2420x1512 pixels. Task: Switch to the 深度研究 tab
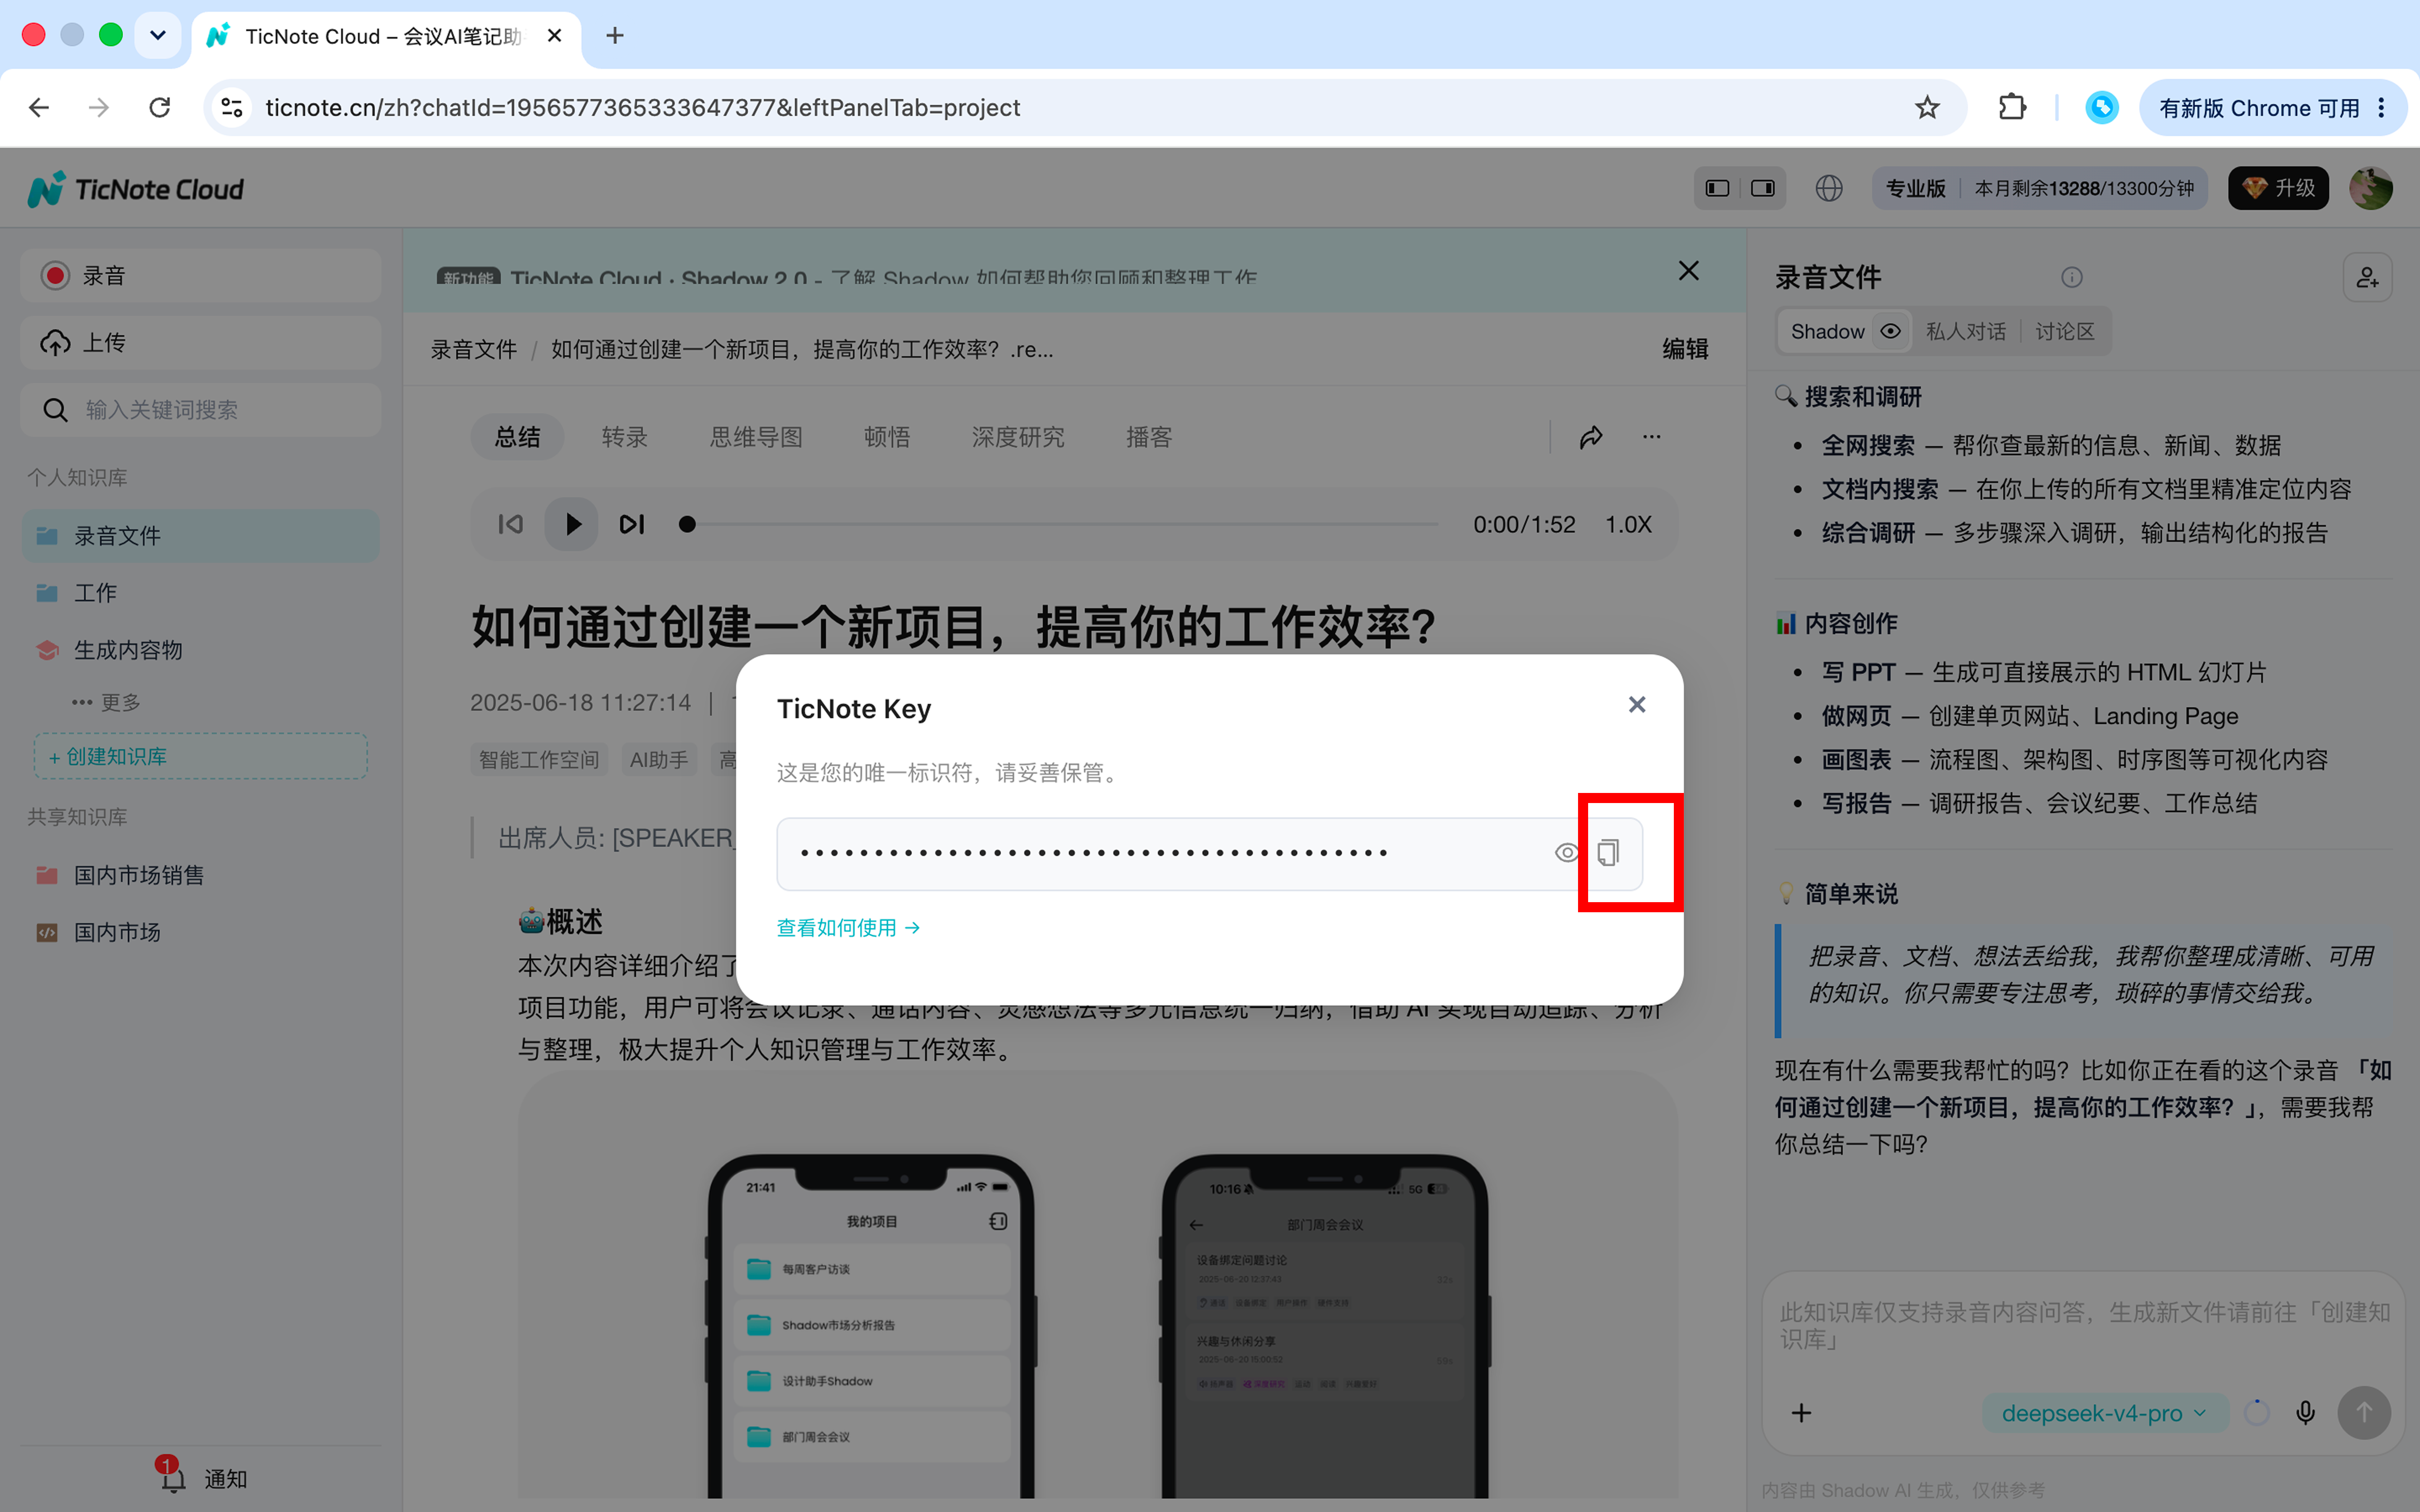point(1018,437)
